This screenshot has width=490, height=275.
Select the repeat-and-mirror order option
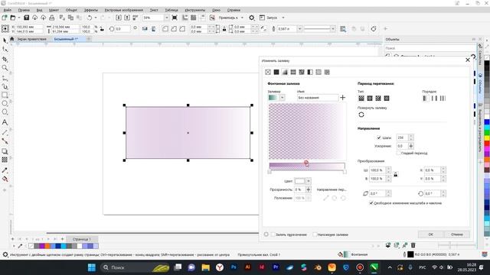click(434, 99)
